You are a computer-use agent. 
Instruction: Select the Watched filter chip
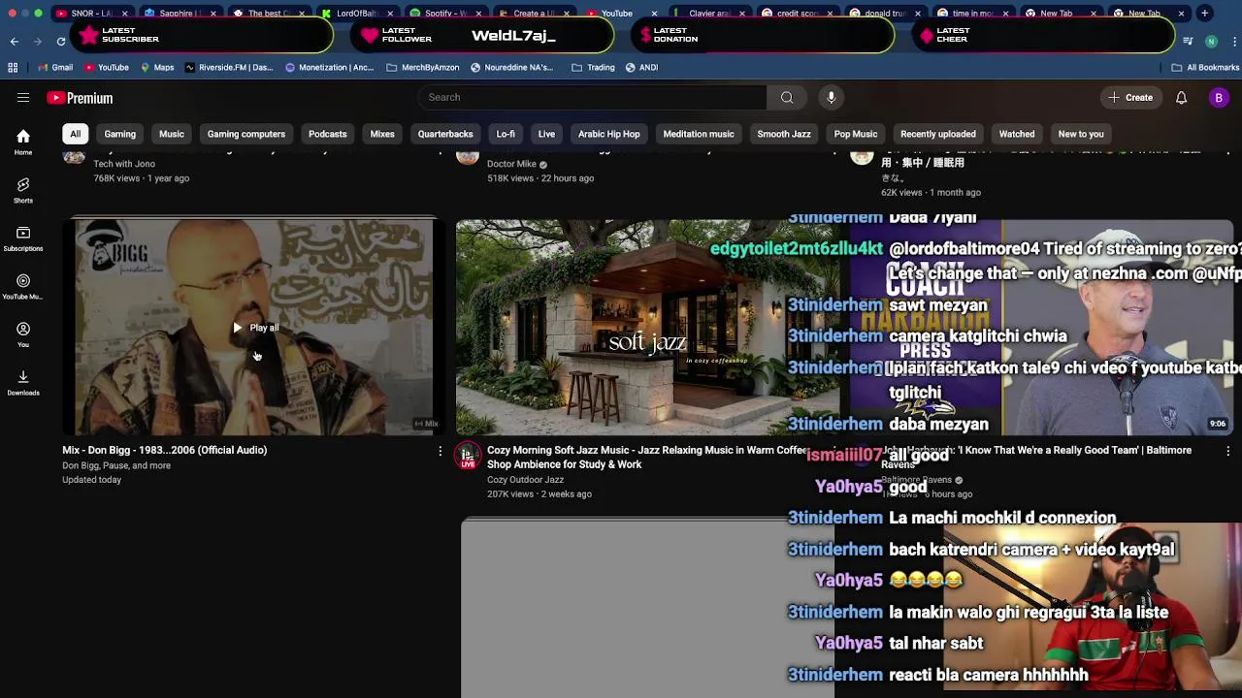1017,134
